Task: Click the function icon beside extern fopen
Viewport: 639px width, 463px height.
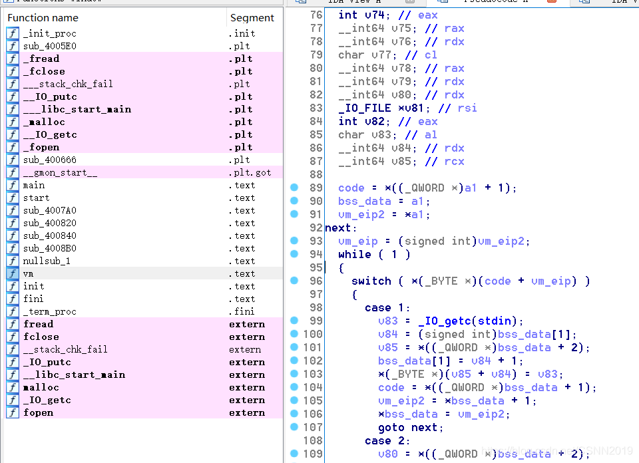Action: 13,412
